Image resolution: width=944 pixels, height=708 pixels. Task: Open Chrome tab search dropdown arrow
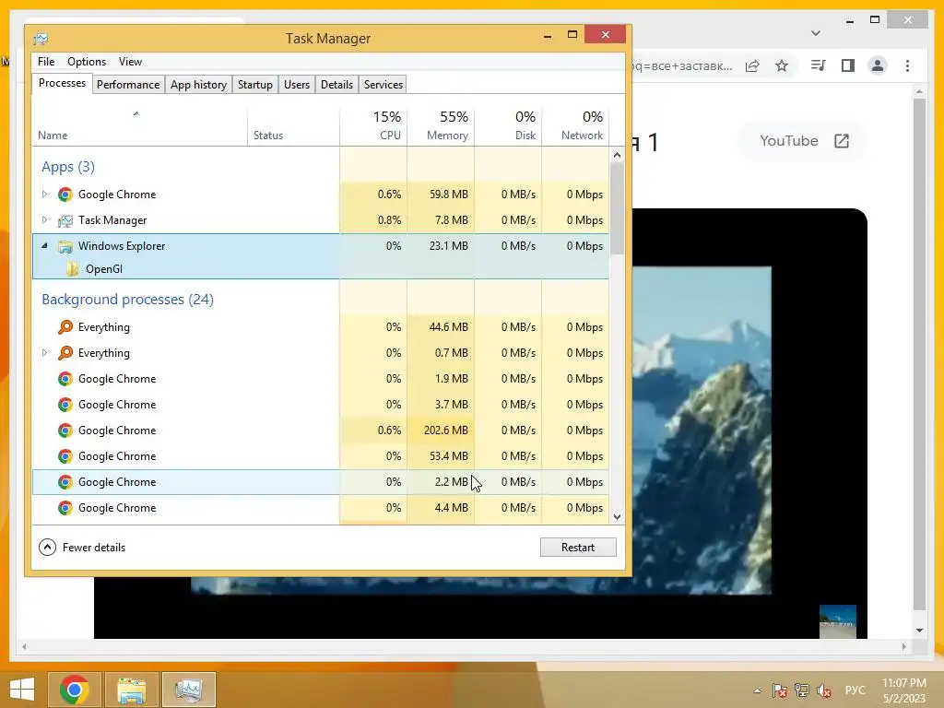pyautogui.click(x=816, y=33)
